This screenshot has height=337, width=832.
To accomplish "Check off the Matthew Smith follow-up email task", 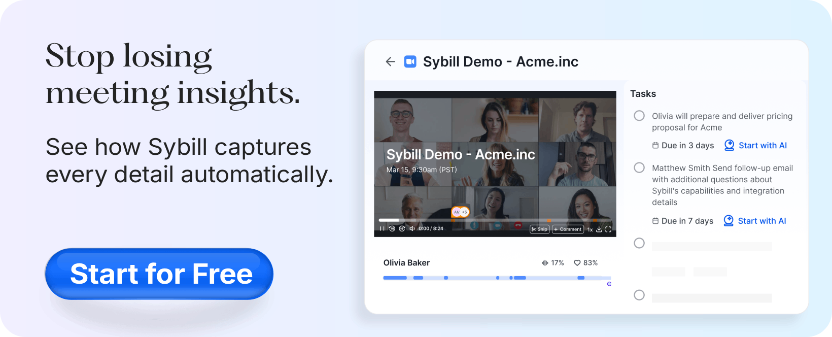I will click(x=639, y=167).
